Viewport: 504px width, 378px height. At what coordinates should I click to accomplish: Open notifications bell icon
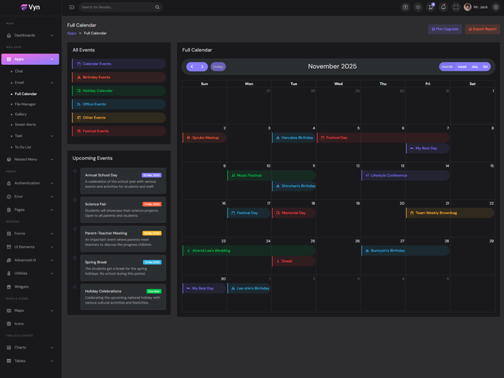pyautogui.click(x=443, y=7)
